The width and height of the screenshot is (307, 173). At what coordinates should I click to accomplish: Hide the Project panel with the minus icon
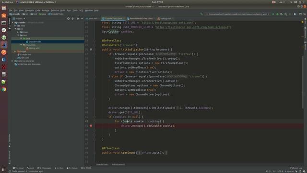[82, 19]
